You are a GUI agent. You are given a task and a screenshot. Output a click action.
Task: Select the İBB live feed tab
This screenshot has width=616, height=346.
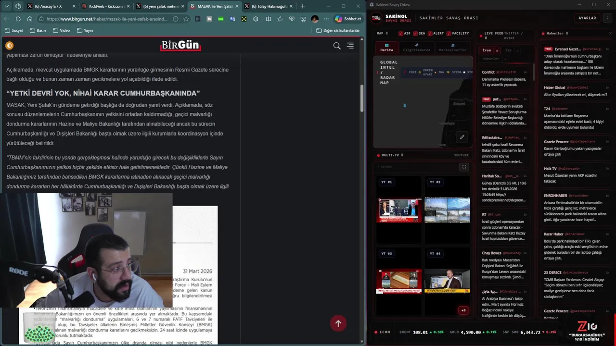click(x=508, y=50)
